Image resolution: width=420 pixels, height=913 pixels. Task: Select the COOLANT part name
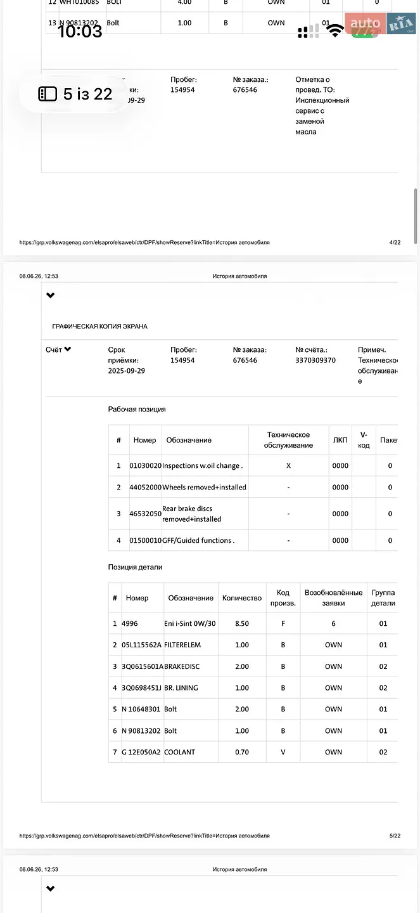(x=180, y=752)
